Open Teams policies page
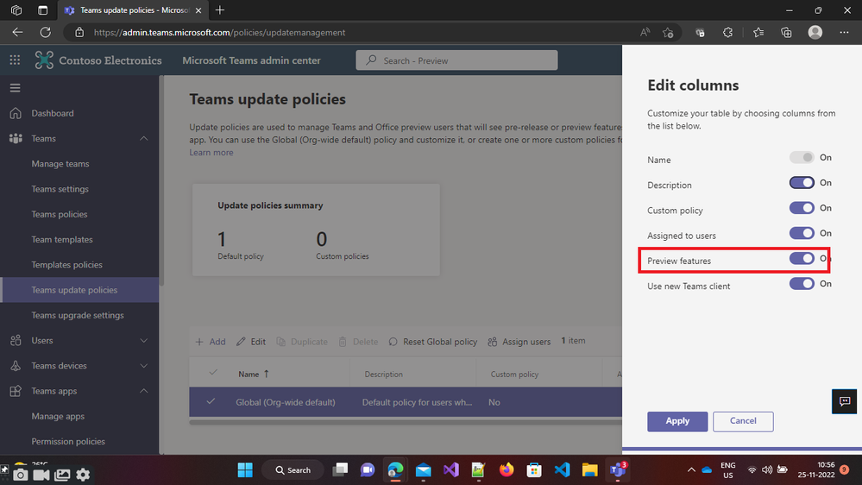862x485 pixels. pyautogui.click(x=60, y=215)
